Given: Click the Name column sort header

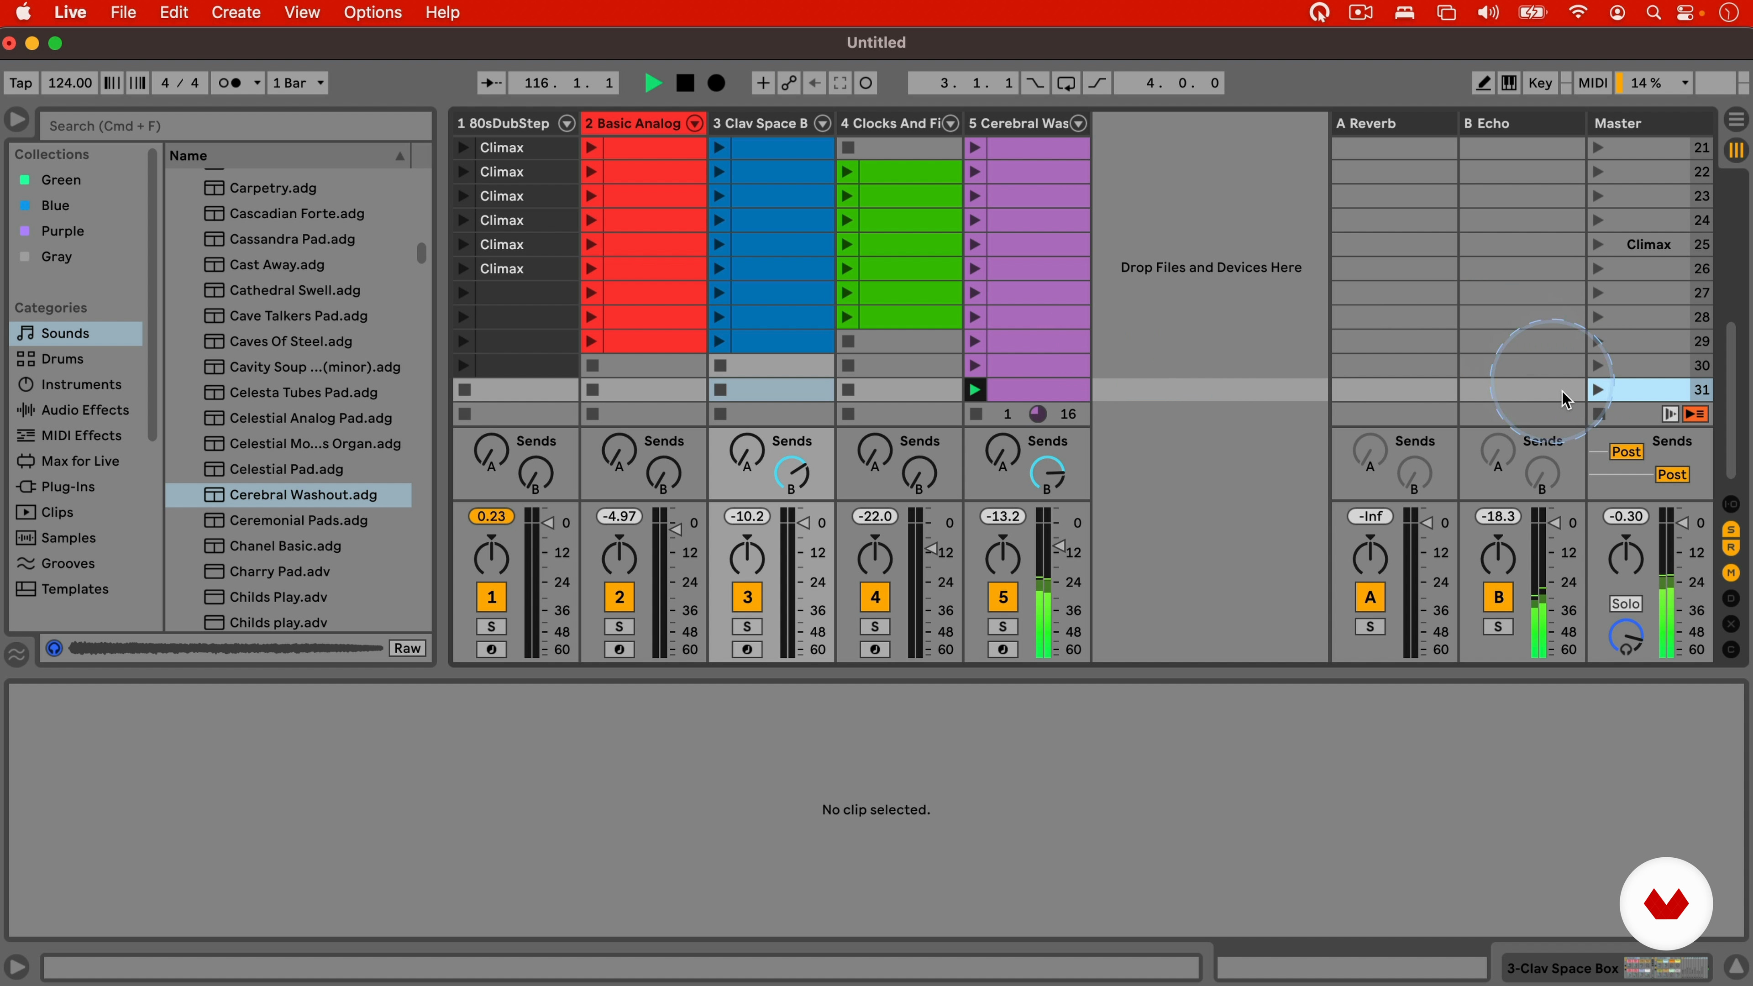Looking at the screenshot, I should (289, 156).
